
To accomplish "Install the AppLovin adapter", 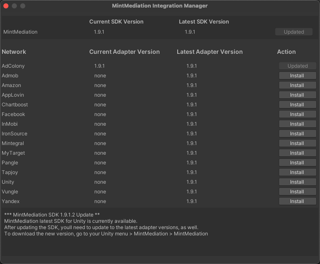I will coord(297,95).
